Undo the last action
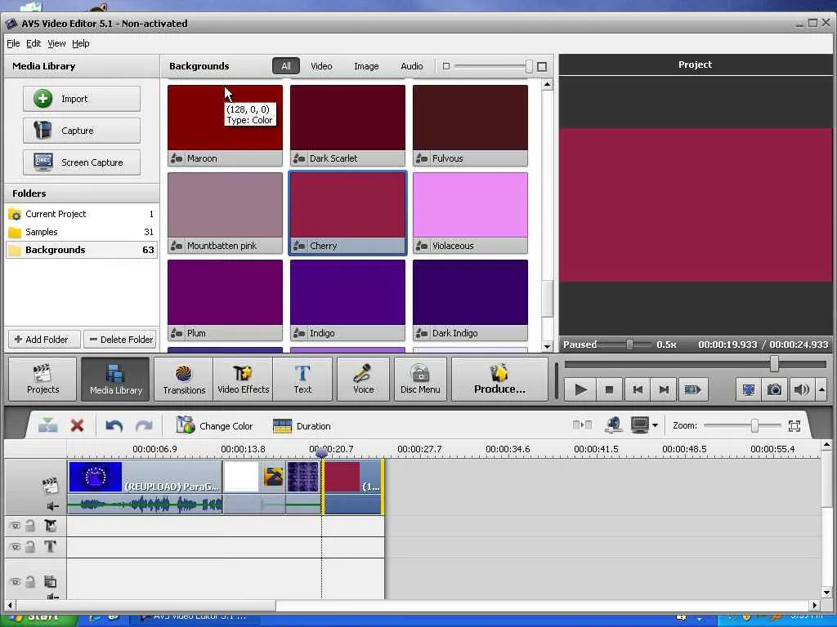Viewport: 837px width, 627px height. point(114,425)
